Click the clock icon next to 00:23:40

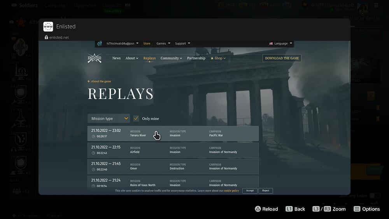point(93,170)
